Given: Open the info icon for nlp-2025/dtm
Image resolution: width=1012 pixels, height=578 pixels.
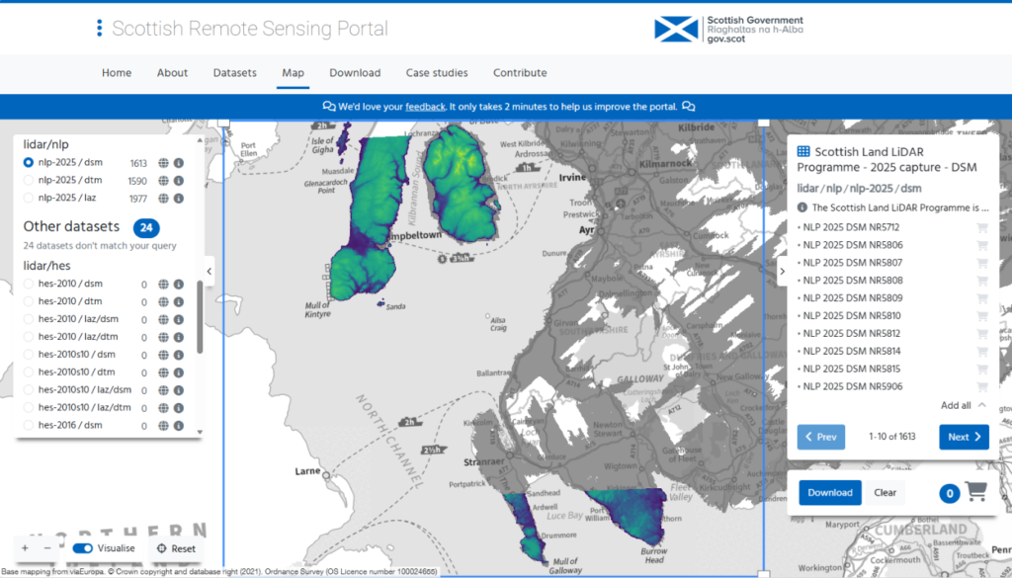Looking at the screenshot, I should (178, 181).
